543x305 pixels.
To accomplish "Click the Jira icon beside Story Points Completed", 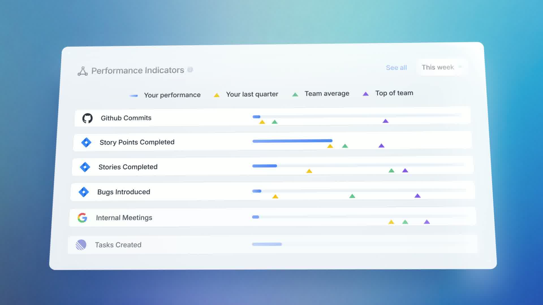I will tap(86, 142).
